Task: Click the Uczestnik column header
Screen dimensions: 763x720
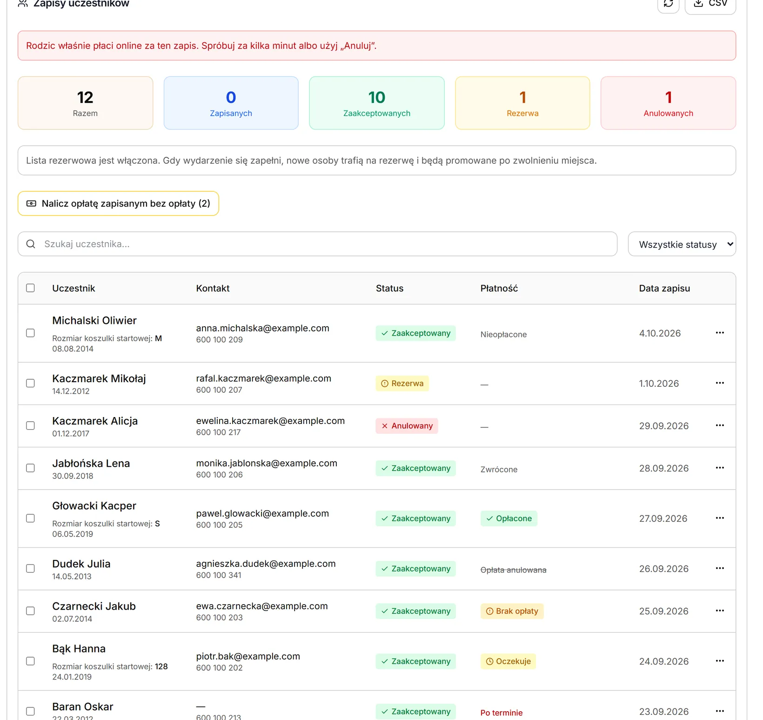Action: (74, 288)
